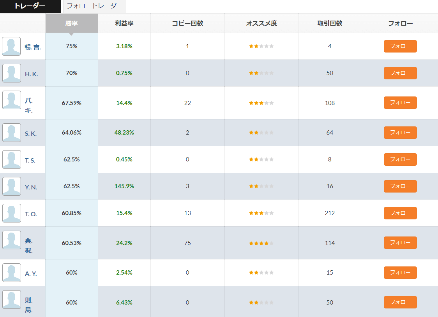Viewport: 438px width, 317px height.
Task: Open the フォロートレーダー tab
Action: point(95,6)
